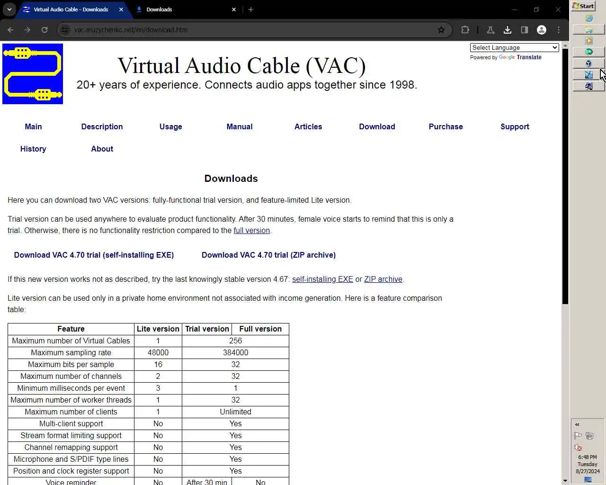
Task: Open the About page link
Action: [102, 149]
